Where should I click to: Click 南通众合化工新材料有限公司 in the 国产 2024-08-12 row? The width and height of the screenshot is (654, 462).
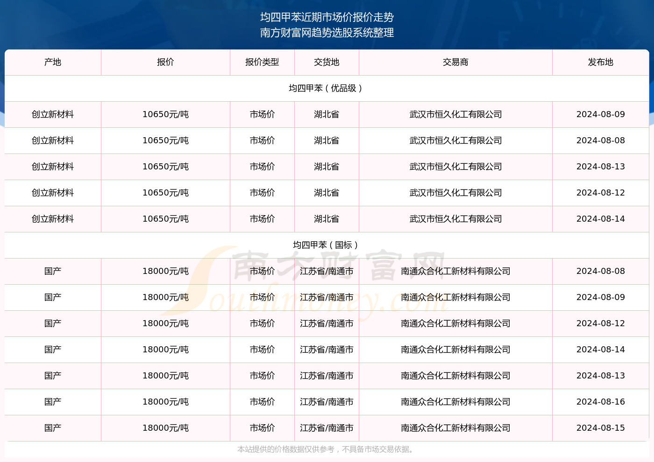click(455, 323)
